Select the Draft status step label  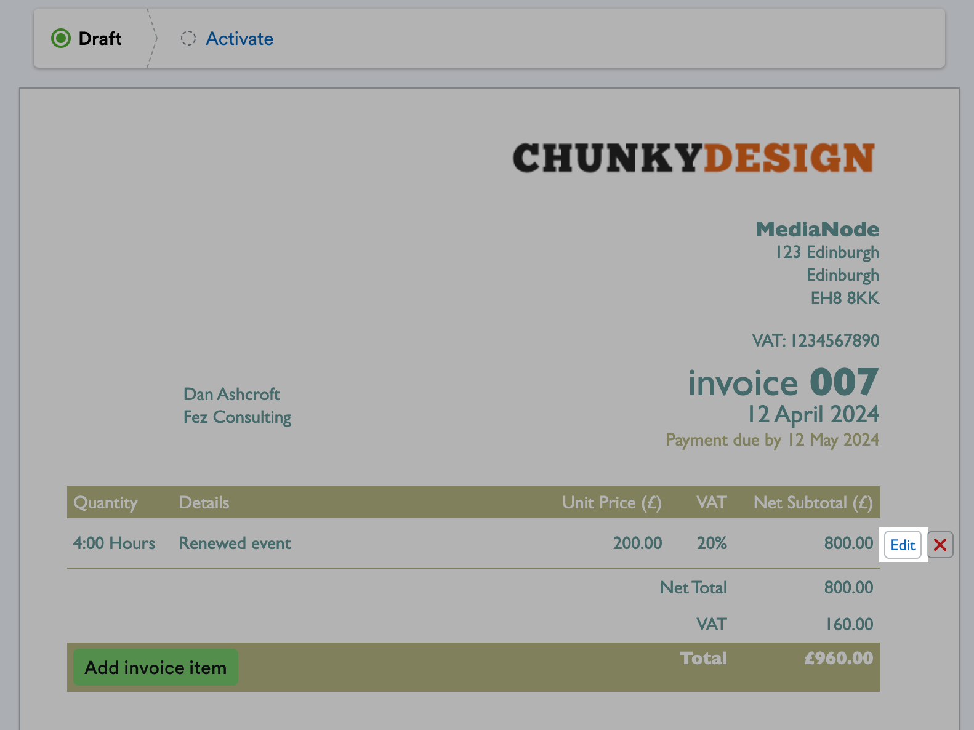(100, 39)
